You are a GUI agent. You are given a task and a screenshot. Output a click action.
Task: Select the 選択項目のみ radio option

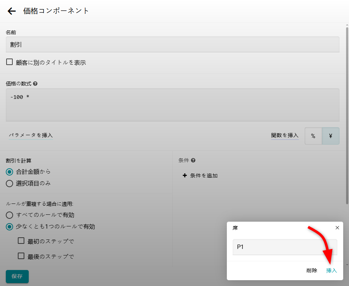(9, 184)
